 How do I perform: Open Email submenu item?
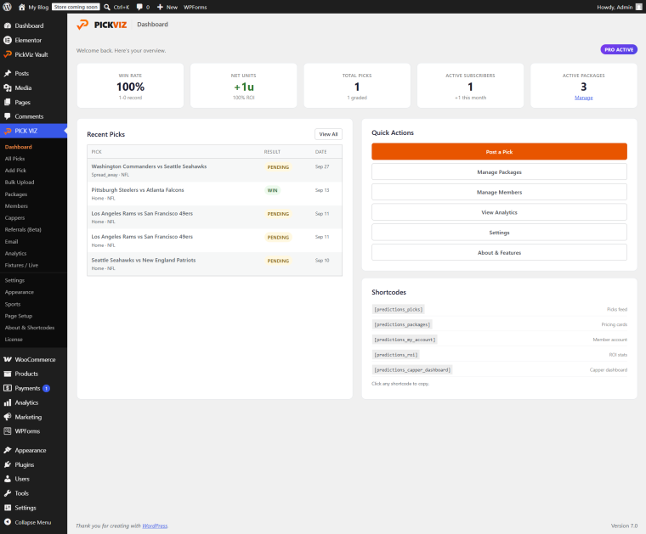point(11,241)
